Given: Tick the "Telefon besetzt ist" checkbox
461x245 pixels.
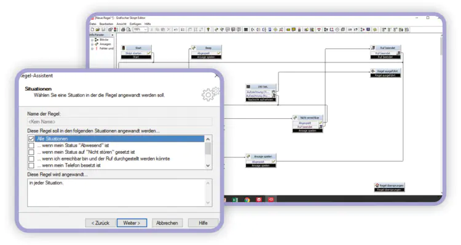Looking at the screenshot, I should pos(31,165).
